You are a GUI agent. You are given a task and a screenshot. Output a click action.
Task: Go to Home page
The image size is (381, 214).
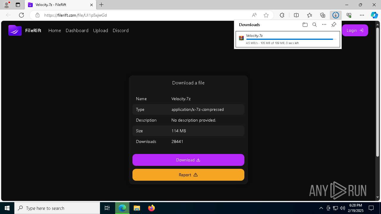tap(55, 30)
